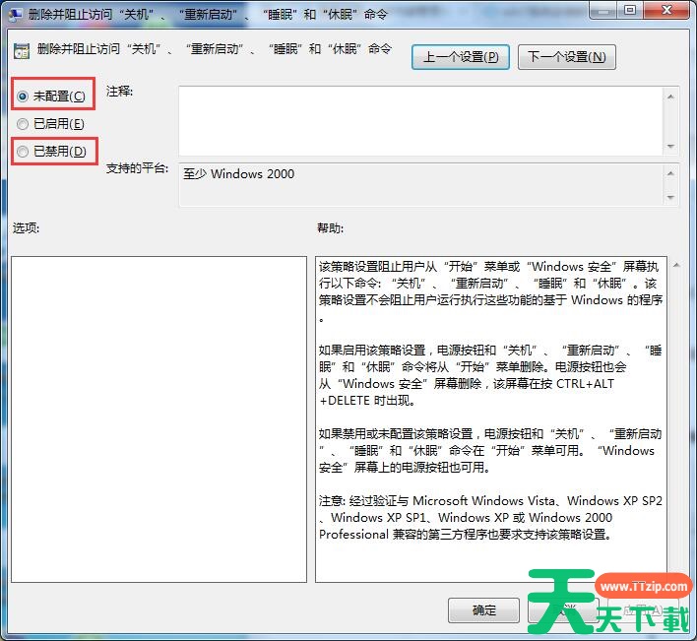
Task: Click help note starting 注意: 经过验证
Action: tap(490, 517)
